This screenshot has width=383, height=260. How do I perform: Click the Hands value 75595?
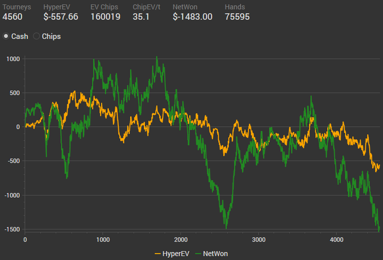click(237, 17)
